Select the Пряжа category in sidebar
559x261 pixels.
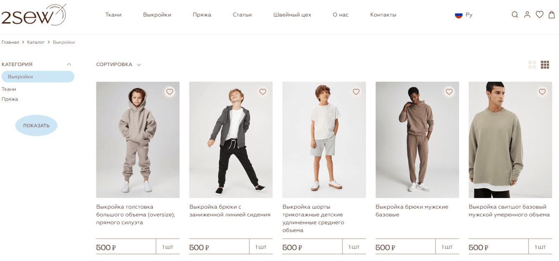coord(10,99)
